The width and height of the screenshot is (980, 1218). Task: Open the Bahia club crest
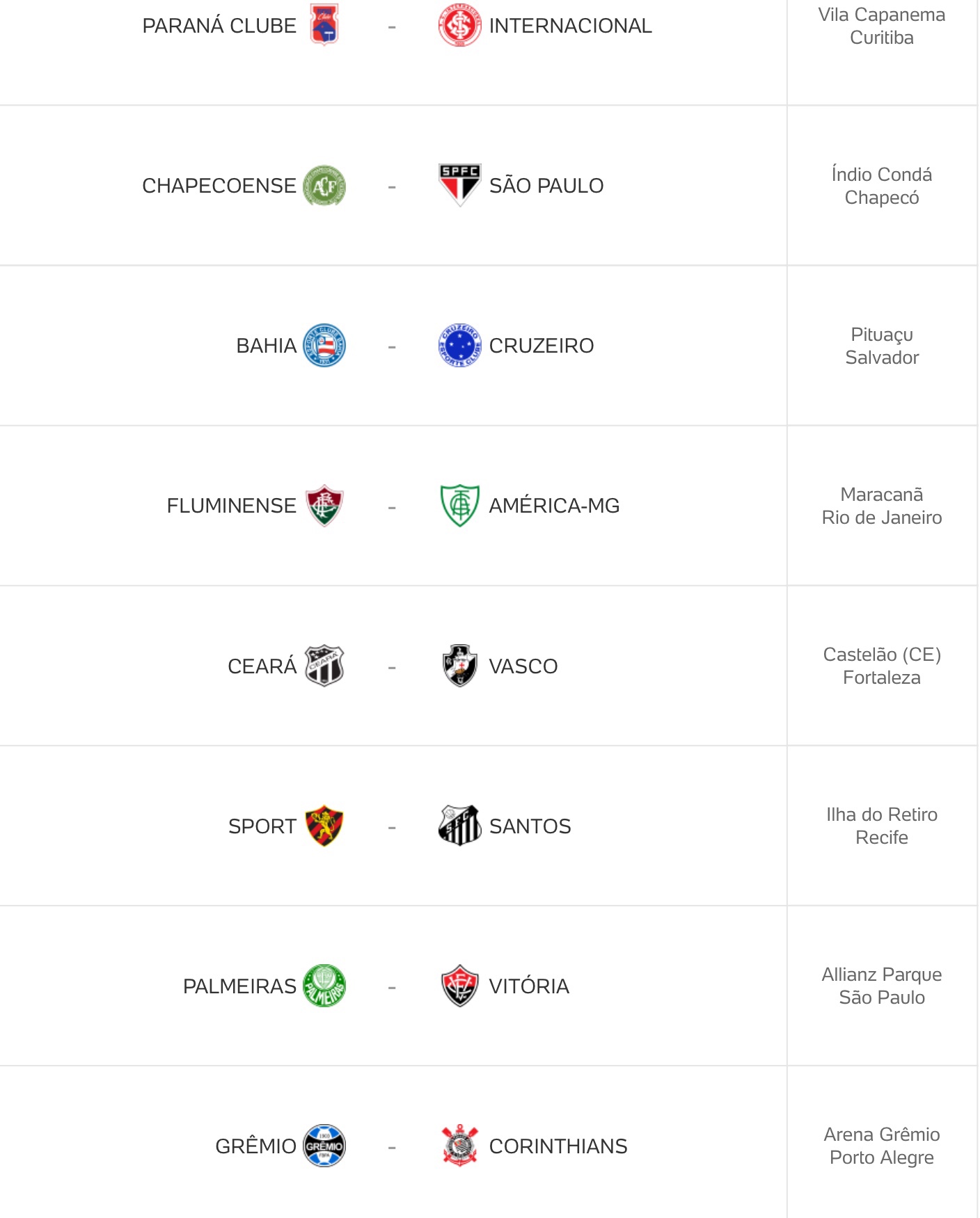(324, 346)
